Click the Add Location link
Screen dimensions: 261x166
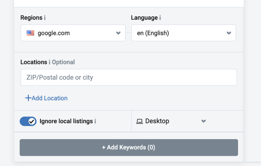point(46,98)
